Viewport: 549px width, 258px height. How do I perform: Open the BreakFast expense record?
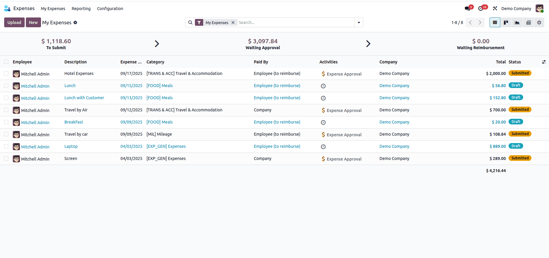click(74, 122)
